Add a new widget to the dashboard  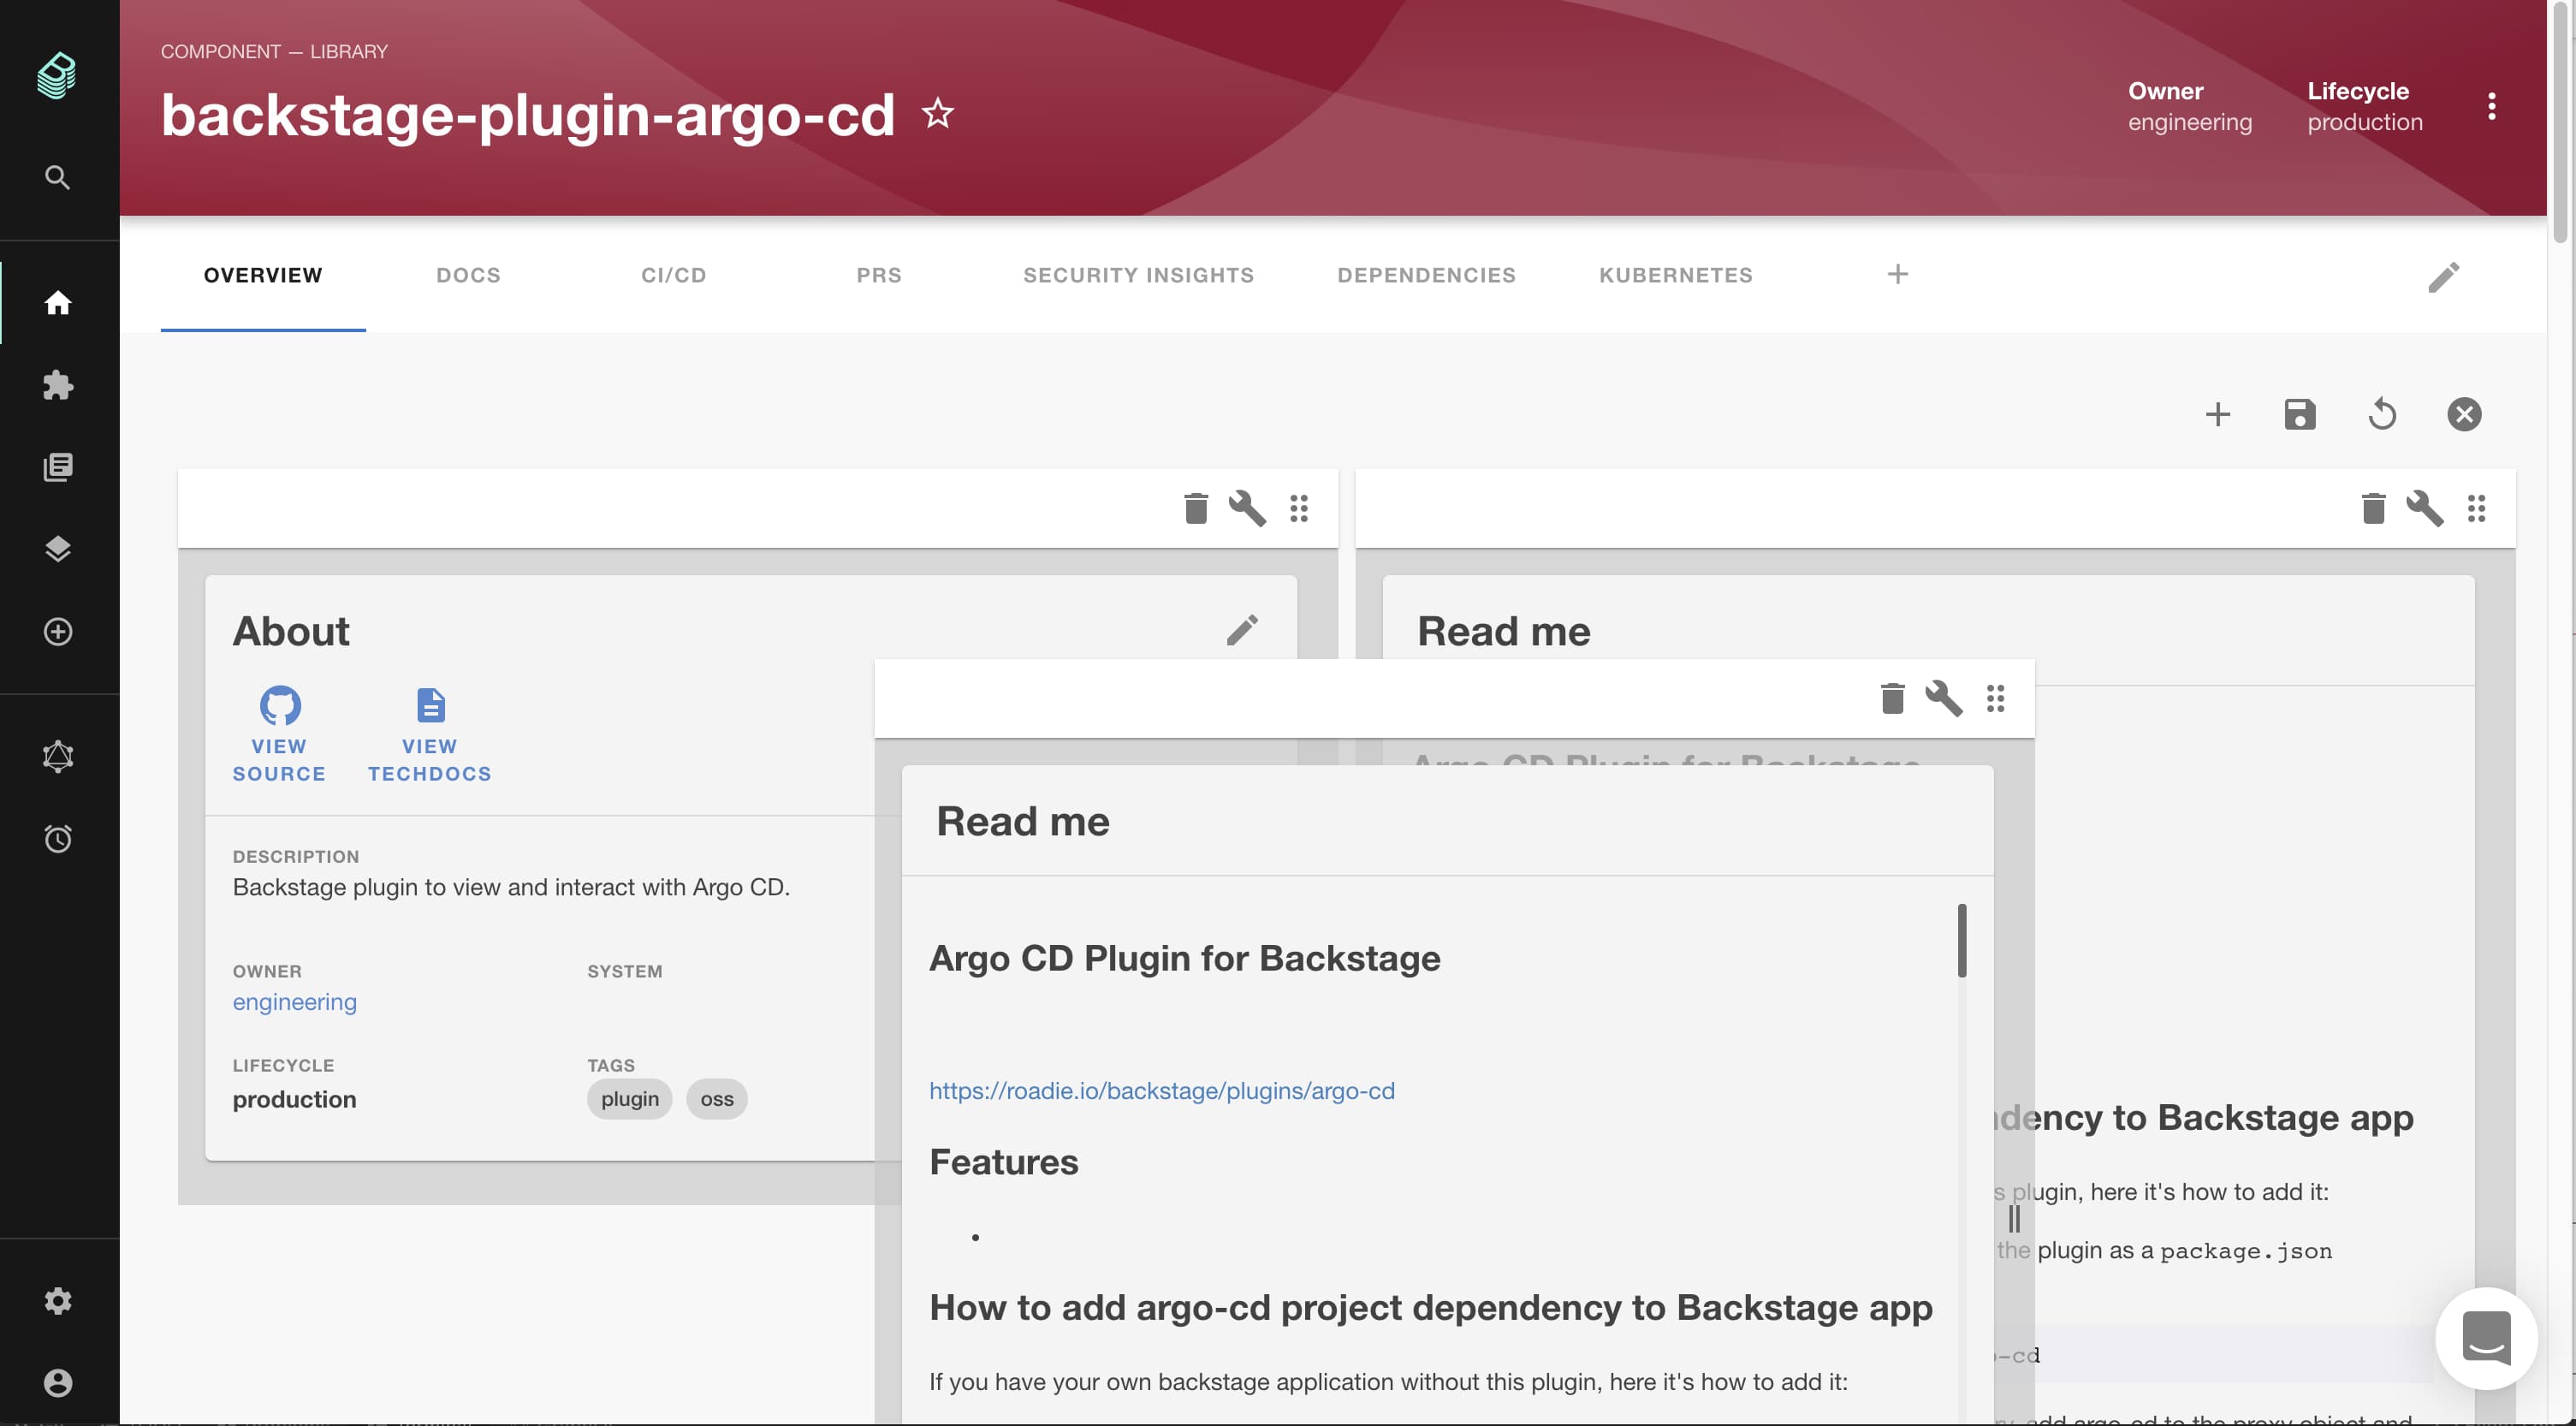2217,414
